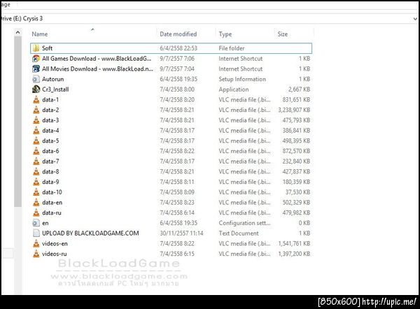Select the 'data-6' file name
Viewport: 420px width, 309px height.
(50, 151)
